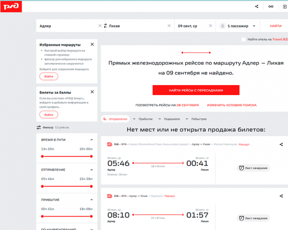
Task: Open Маршрут link for train 226
Action: pyautogui.click(x=170, y=196)
